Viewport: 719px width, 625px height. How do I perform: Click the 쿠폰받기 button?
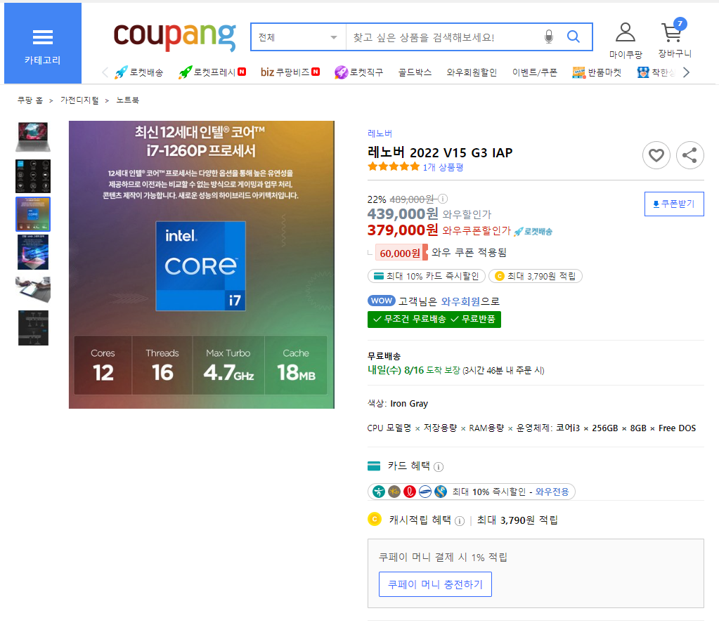tap(674, 204)
